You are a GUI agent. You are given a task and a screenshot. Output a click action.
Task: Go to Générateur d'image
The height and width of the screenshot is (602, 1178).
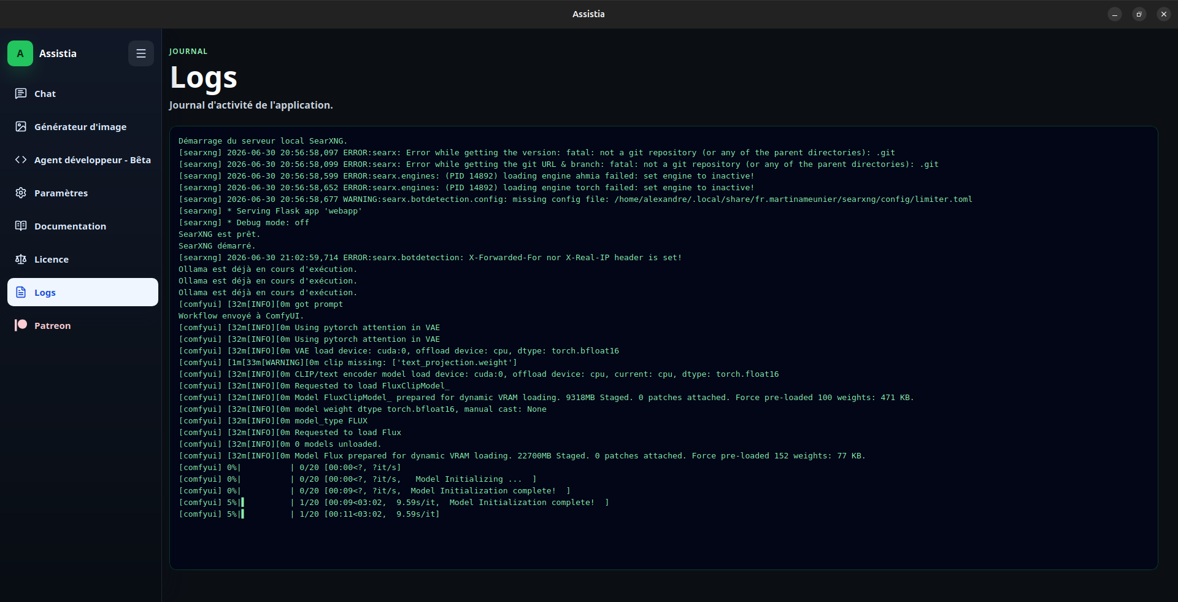pos(83,126)
